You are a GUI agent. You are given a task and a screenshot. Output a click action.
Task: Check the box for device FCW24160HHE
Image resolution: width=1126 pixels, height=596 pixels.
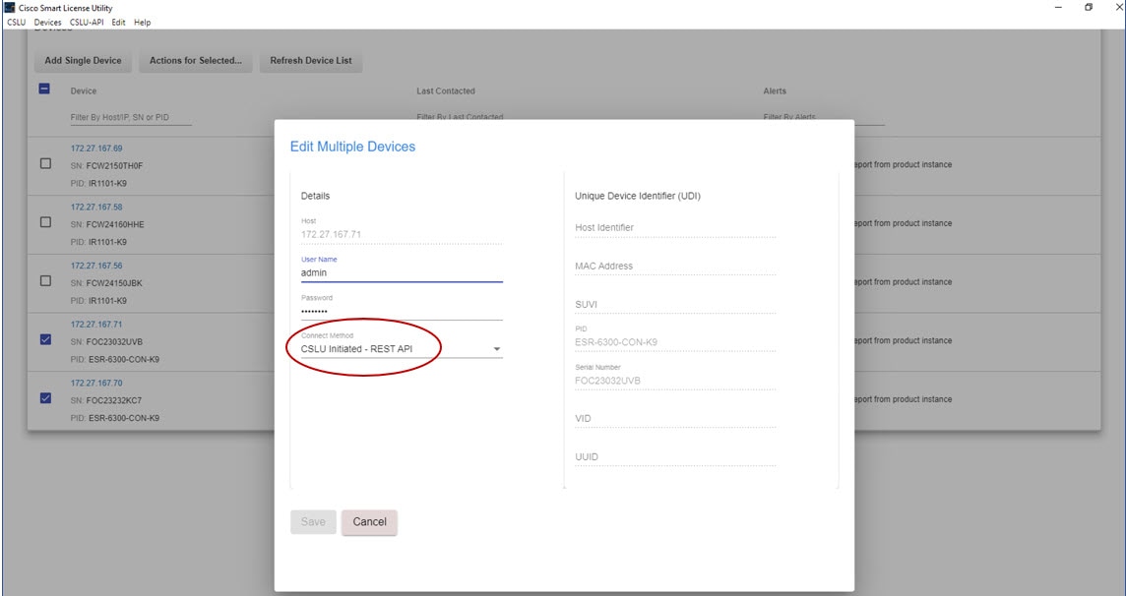[x=46, y=222]
